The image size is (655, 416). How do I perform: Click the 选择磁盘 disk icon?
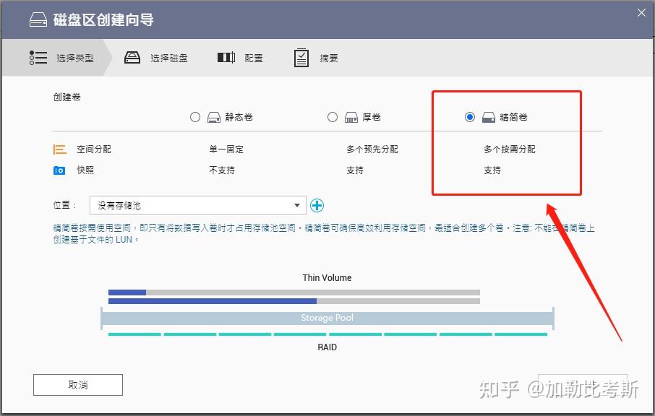coord(131,57)
